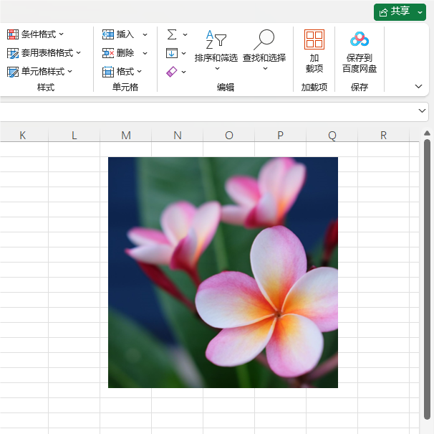434x434 pixels.
Task: Expand the 插入 dropdown arrow
Action: [145, 34]
